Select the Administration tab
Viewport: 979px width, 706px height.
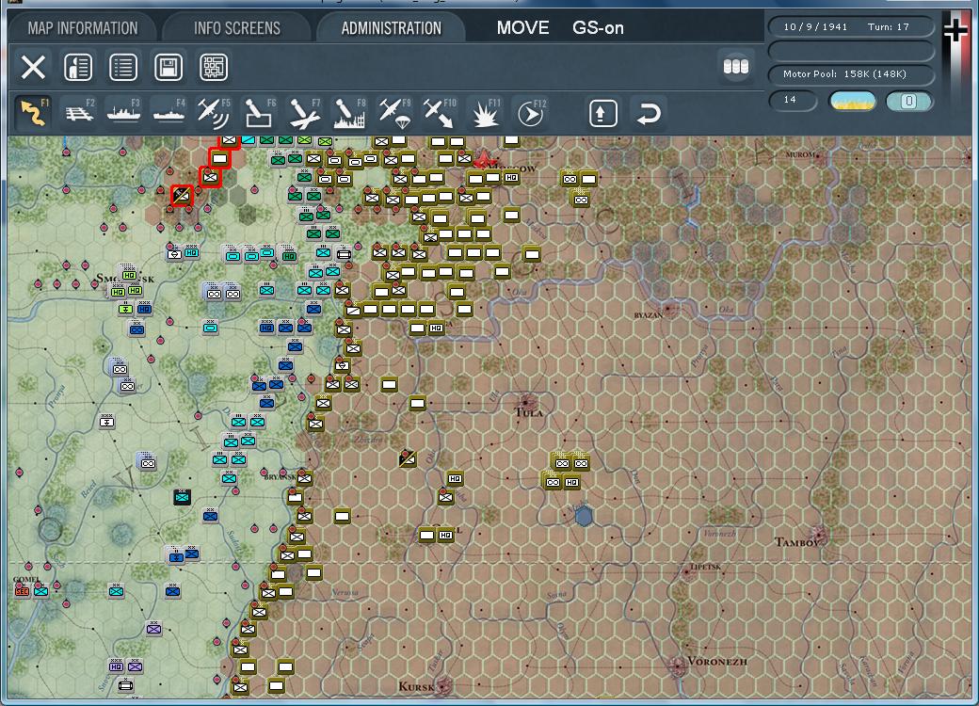tap(391, 28)
